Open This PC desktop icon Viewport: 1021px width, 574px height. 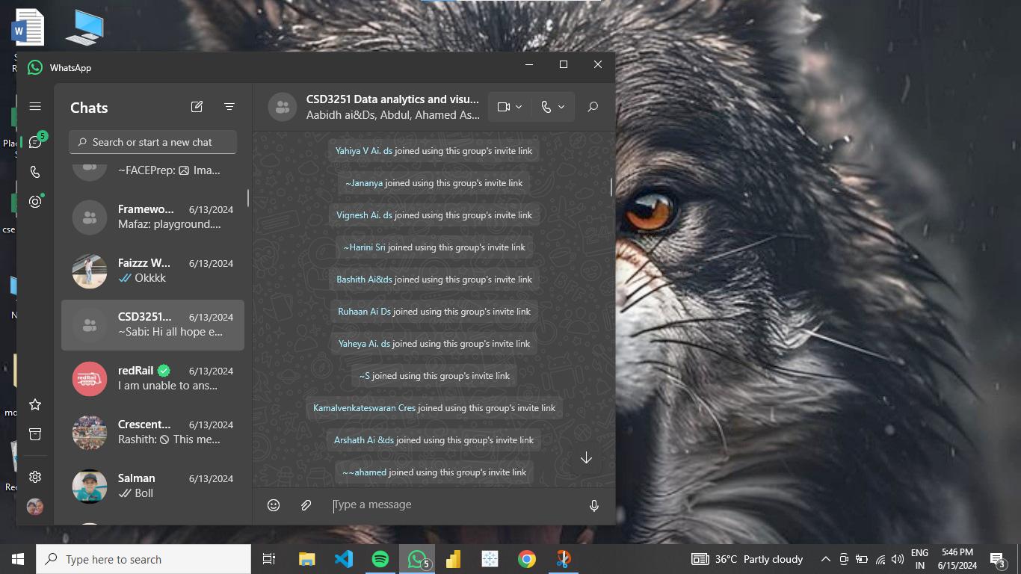[x=84, y=28]
